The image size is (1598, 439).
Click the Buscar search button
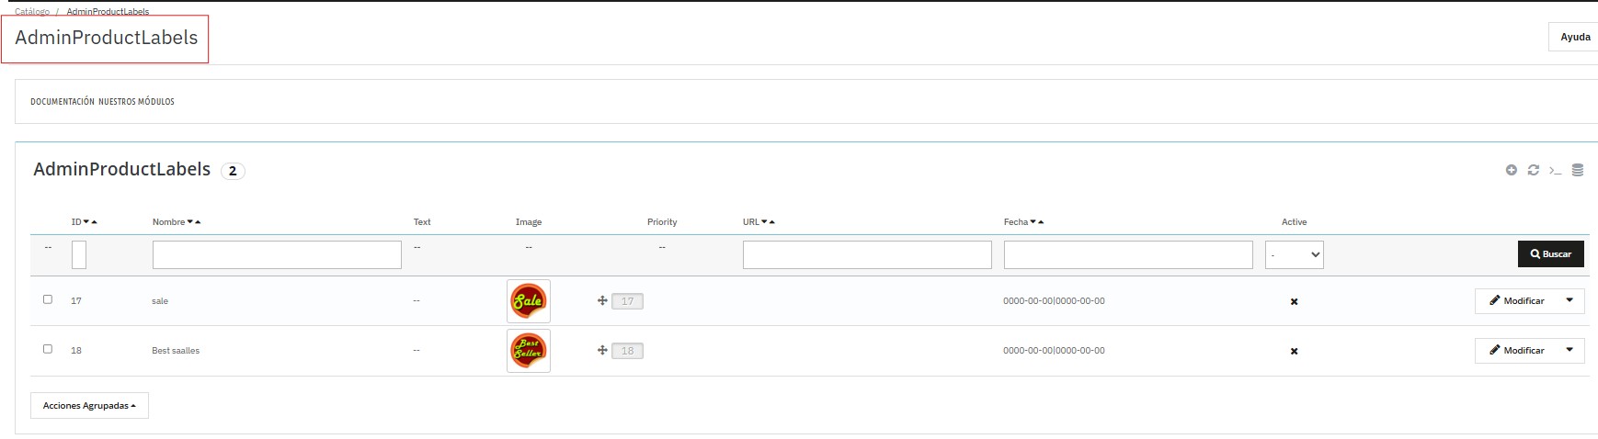click(1550, 253)
